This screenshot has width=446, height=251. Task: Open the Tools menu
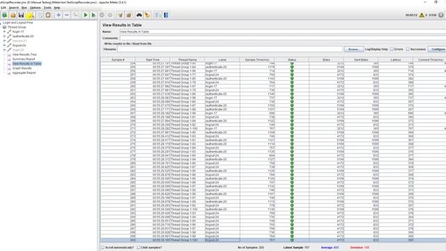pos(47,8)
